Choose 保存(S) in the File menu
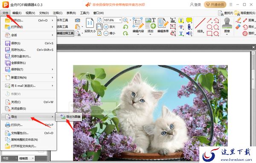256x163 pixels. point(29,43)
